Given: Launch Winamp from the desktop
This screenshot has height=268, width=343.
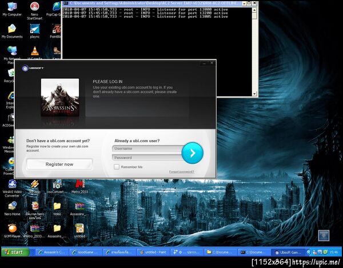Looking at the screenshot, I should (35, 186).
